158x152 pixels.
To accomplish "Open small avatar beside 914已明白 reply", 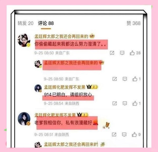I will 38,88.
